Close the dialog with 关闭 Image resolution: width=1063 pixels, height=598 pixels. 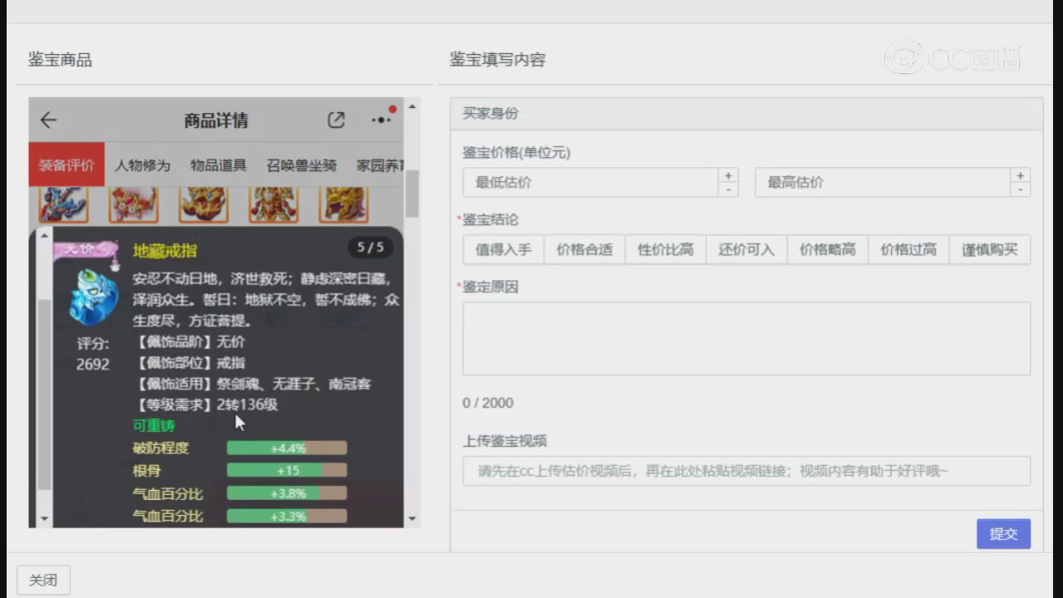[43, 580]
